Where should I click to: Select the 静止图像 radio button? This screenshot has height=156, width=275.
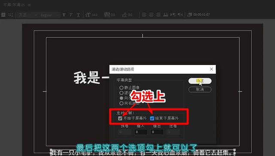[x=121, y=87]
